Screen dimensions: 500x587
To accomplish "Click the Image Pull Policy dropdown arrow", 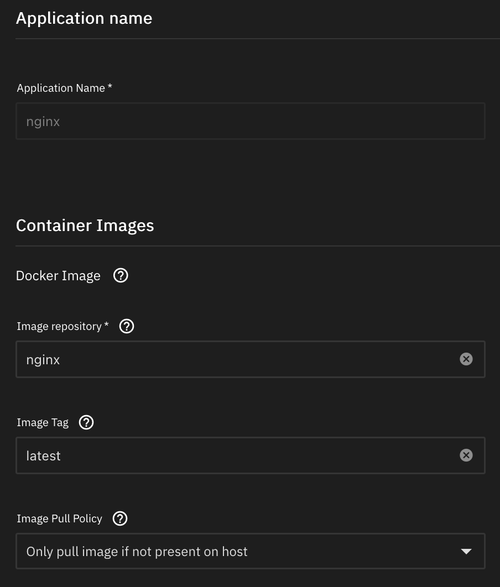I will [466, 552].
